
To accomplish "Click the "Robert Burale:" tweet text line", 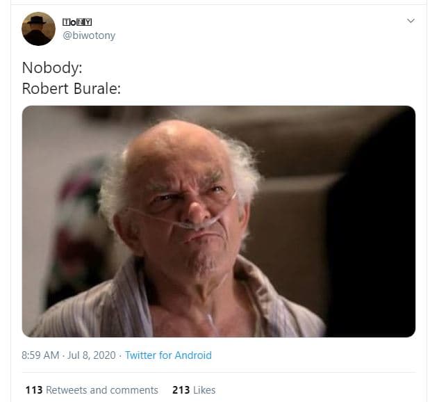I will [x=72, y=89].
